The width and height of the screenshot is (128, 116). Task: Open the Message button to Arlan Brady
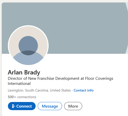50,106
